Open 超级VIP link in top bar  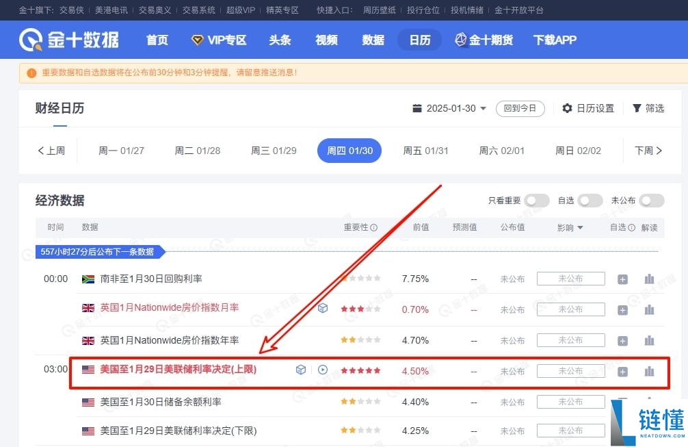(241, 10)
